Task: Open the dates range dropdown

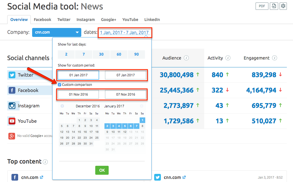Action: [125, 32]
